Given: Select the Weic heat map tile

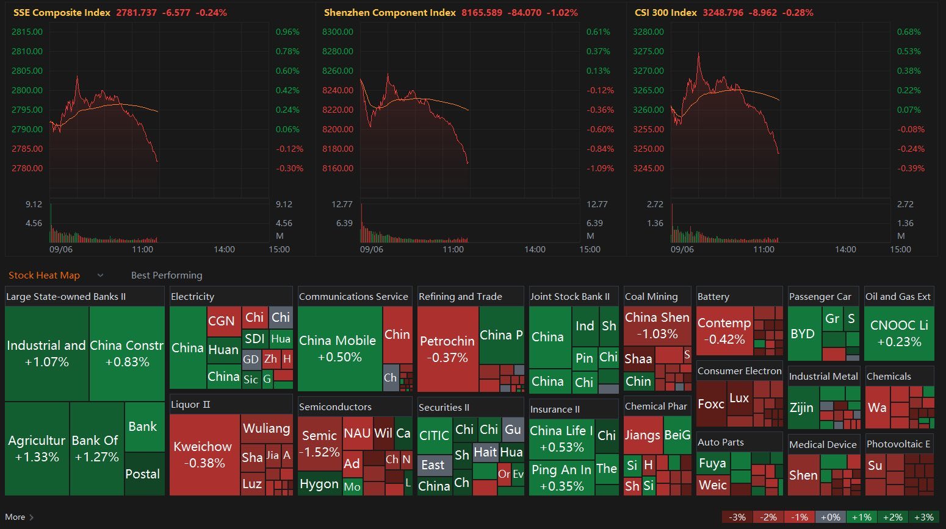Looking at the screenshot, I should click(x=713, y=486).
